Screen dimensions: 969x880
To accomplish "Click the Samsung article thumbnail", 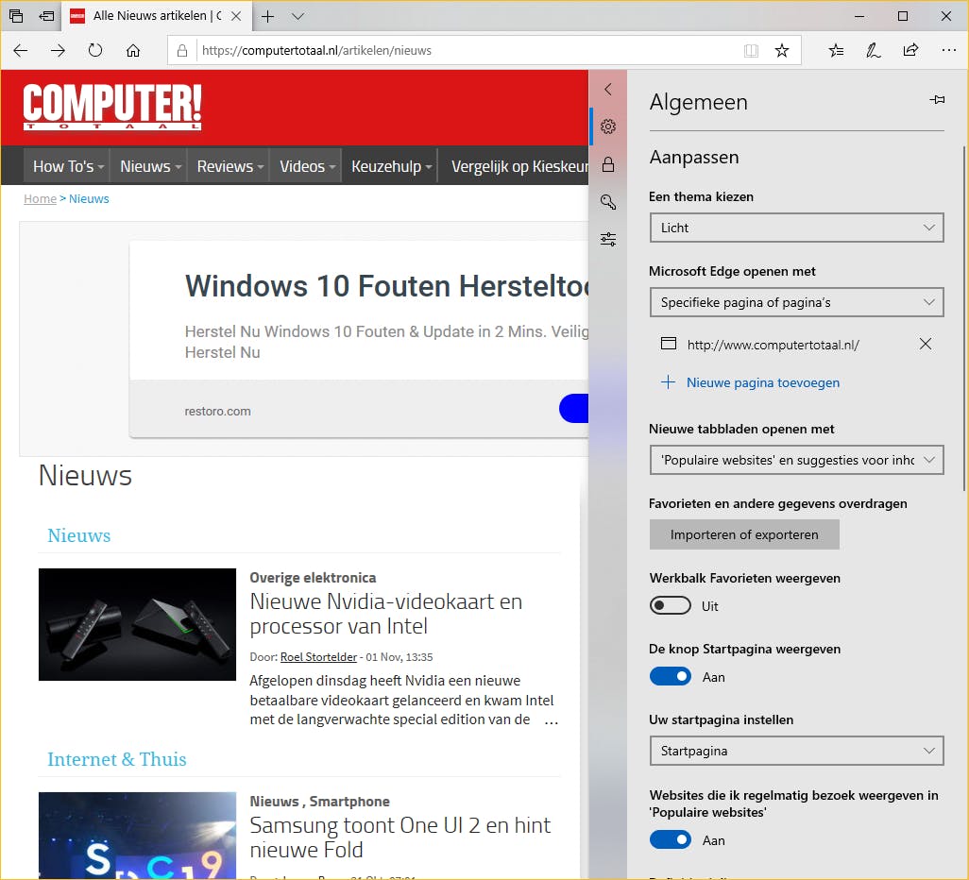I will (x=137, y=835).
